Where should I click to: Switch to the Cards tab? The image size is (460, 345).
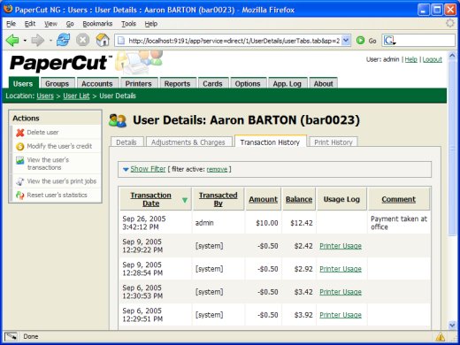point(212,83)
